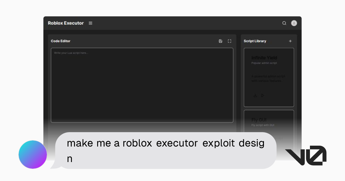Viewport: 345px width, 181px height.
Task: Download the Infinite Yield script
Action: tap(255, 96)
